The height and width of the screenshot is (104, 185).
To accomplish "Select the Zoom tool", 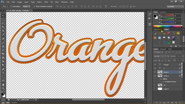I will [3, 88].
